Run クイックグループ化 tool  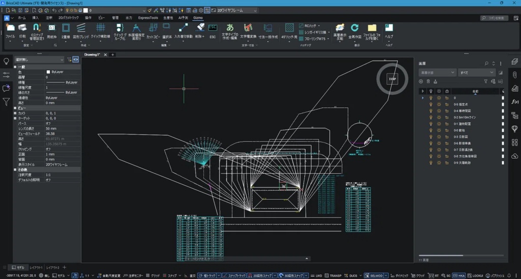[120, 31]
